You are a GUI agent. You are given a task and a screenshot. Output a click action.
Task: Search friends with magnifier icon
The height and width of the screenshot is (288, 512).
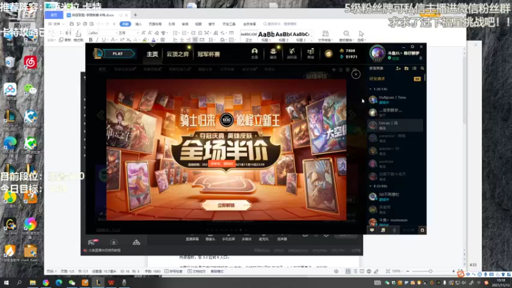[422, 68]
